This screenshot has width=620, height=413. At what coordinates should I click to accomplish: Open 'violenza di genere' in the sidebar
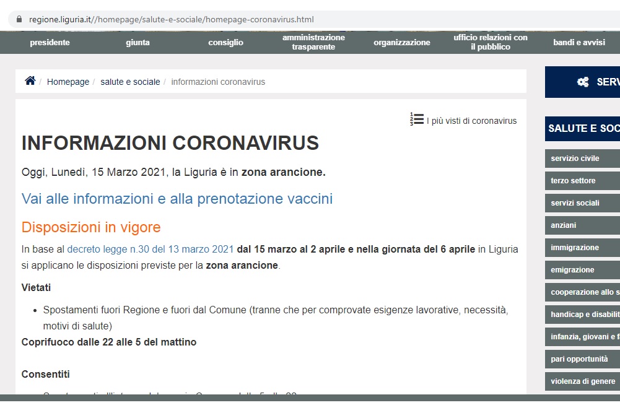coord(582,381)
